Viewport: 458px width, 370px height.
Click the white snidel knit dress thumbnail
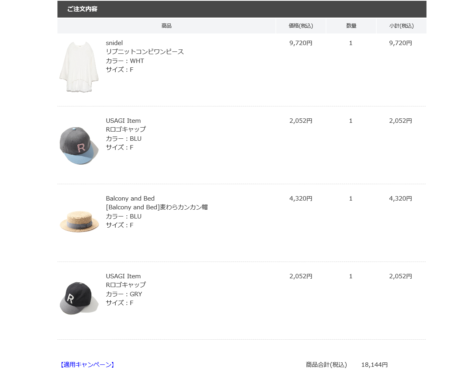[79, 67]
